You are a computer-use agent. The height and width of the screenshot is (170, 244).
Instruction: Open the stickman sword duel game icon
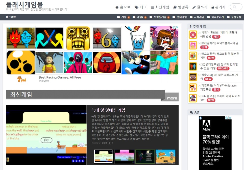click(x=49, y=38)
